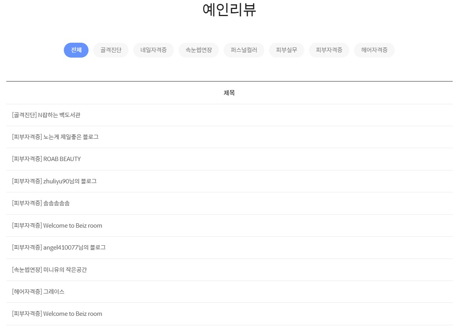Open Welcome to Beiz room below 그레이스
Image resolution: width=457 pixels, height=335 pixels.
(57, 314)
